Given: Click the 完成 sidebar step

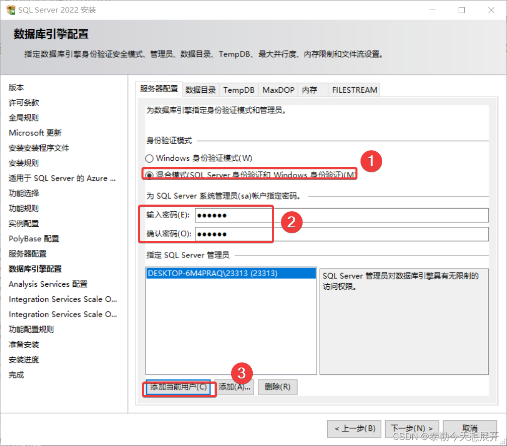Looking at the screenshot, I should (16, 375).
